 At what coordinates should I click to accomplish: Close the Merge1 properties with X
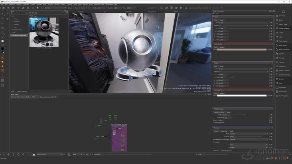(272, 128)
